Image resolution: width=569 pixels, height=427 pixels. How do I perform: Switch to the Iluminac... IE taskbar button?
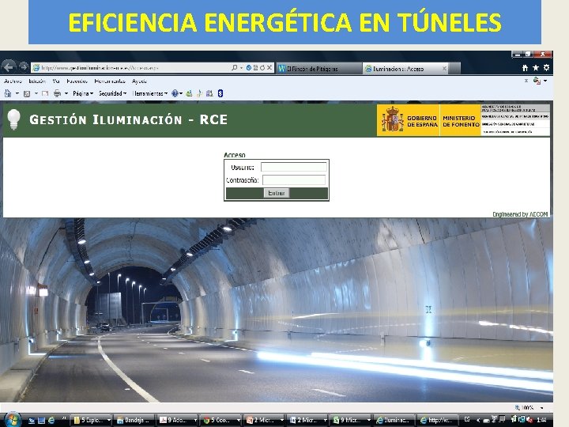coord(394,420)
